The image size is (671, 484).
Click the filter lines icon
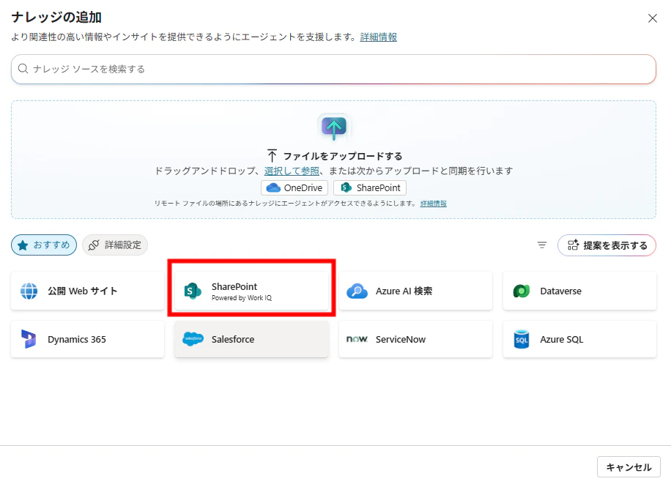pyautogui.click(x=542, y=245)
